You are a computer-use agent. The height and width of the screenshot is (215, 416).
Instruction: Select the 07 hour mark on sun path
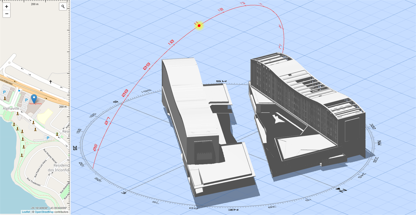[107, 121]
